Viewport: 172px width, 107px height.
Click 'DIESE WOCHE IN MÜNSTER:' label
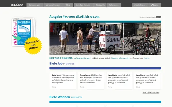pyautogui.click(x=61, y=58)
